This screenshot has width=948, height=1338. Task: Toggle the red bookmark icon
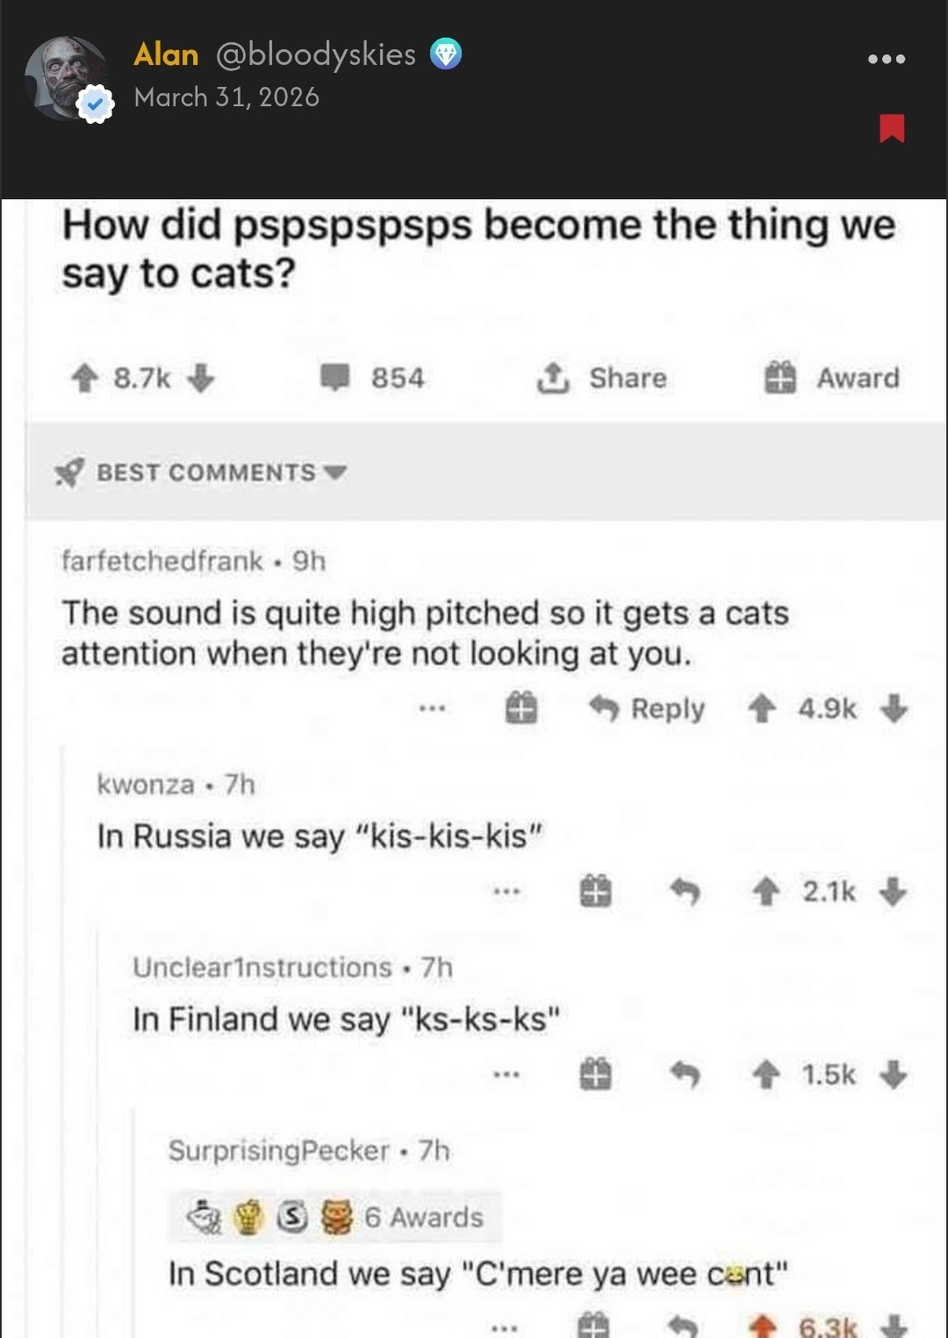tap(892, 128)
